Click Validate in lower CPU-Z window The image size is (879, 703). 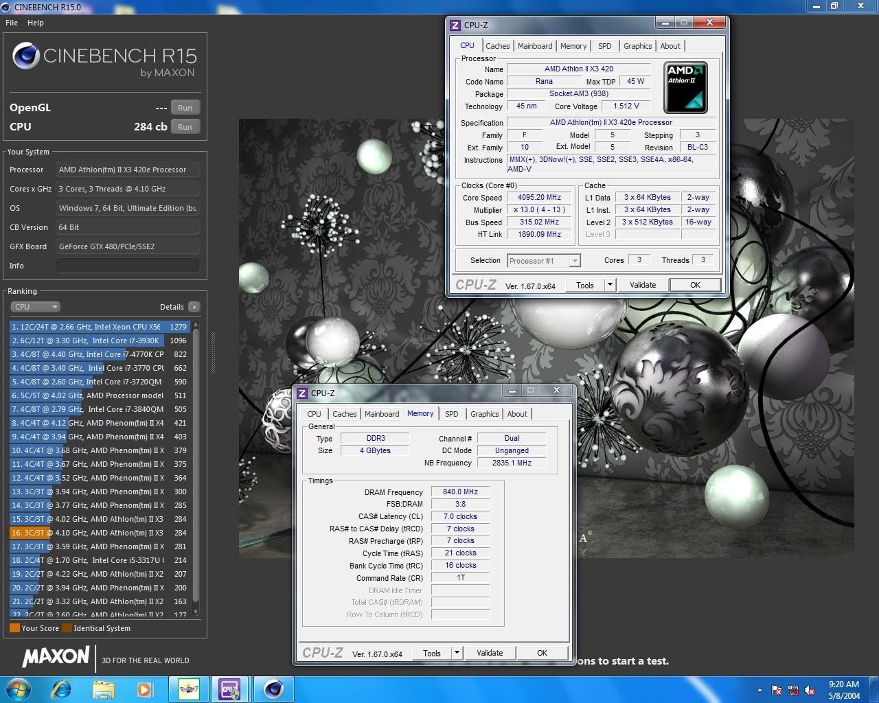pos(490,653)
